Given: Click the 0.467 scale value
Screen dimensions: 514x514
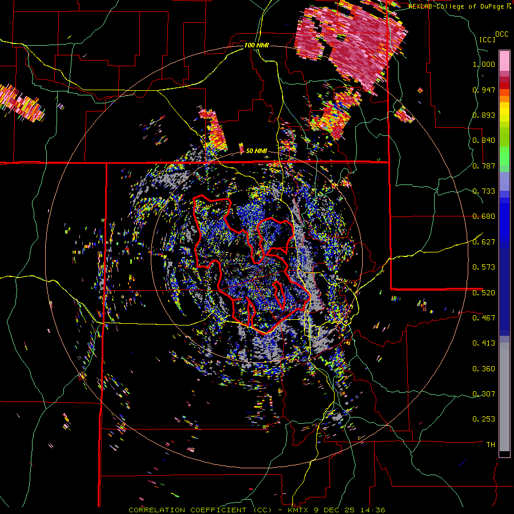Looking at the screenshot, I should point(484,318).
